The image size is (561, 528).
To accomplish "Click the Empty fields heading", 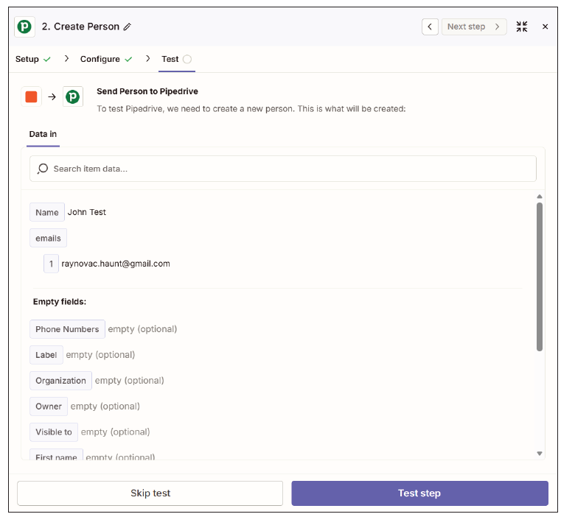I will coord(60,302).
